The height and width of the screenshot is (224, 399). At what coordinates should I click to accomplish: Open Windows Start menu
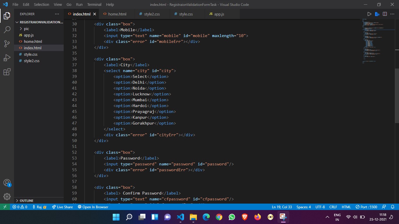116,217
